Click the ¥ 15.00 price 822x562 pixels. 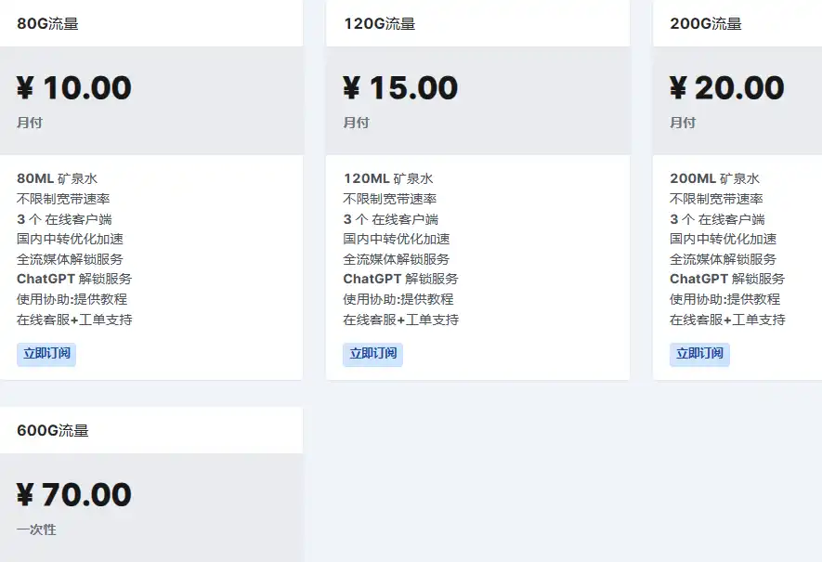[x=400, y=88]
